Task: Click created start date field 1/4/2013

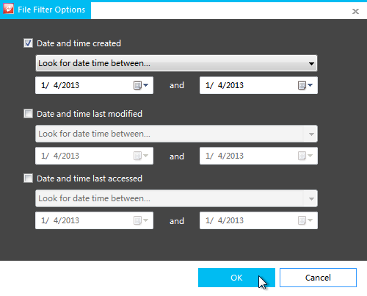Action: (94, 85)
